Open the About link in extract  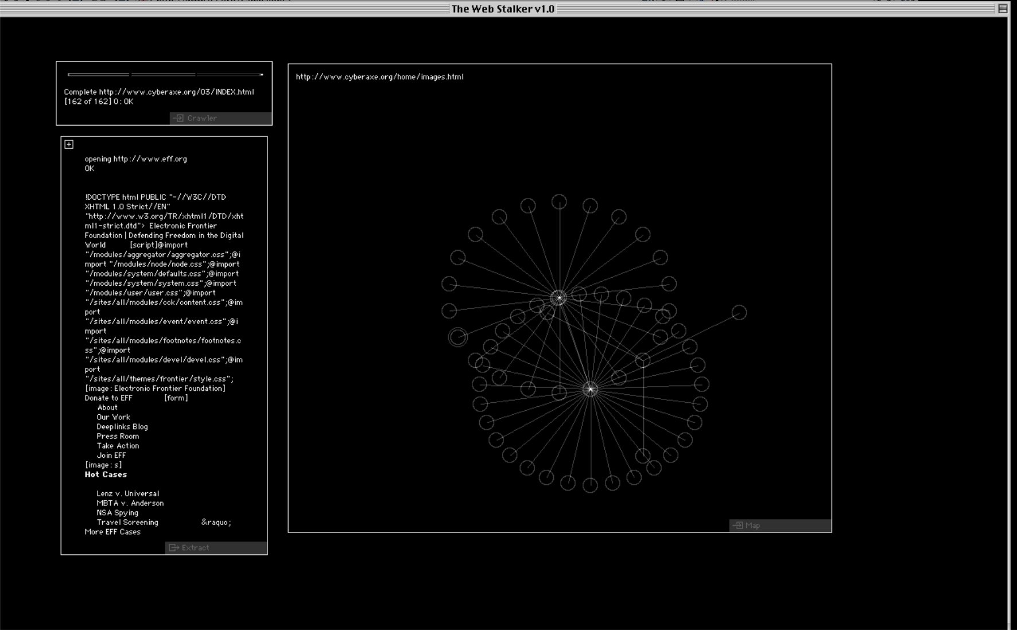pos(107,408)
